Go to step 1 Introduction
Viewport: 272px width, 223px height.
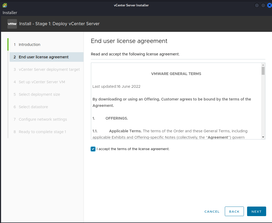tap(29, 45)
